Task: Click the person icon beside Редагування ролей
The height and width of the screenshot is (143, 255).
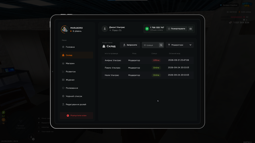Action: pos(63,104)
